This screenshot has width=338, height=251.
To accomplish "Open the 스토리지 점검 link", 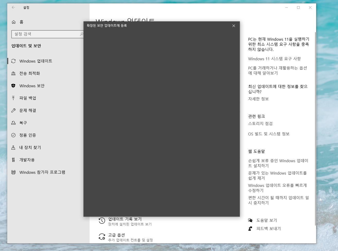I will pos(260,124).
